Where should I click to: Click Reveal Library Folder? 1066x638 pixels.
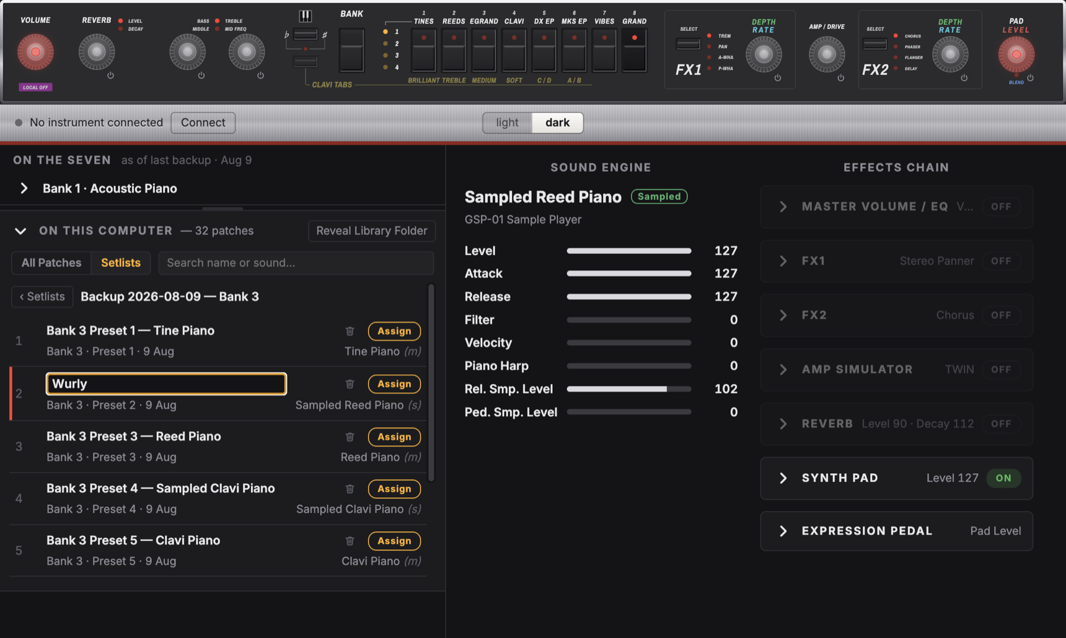point(372,231)
